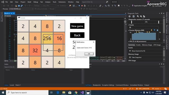Screen dimensions: 169x95
Task: Click the Save All icon
Action: (x=22, y=6)
